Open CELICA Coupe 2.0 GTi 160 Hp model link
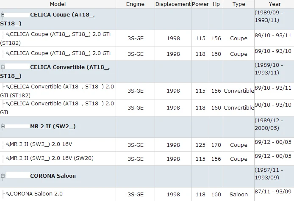The height and width of the screenshot is (201, 294). point(60,53)
